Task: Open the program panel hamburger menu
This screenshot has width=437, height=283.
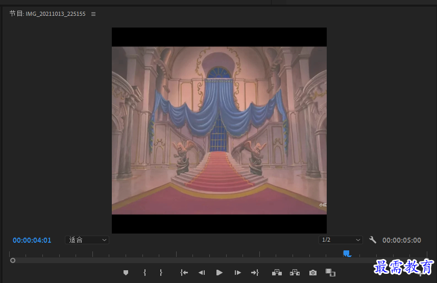Action: 93,14
